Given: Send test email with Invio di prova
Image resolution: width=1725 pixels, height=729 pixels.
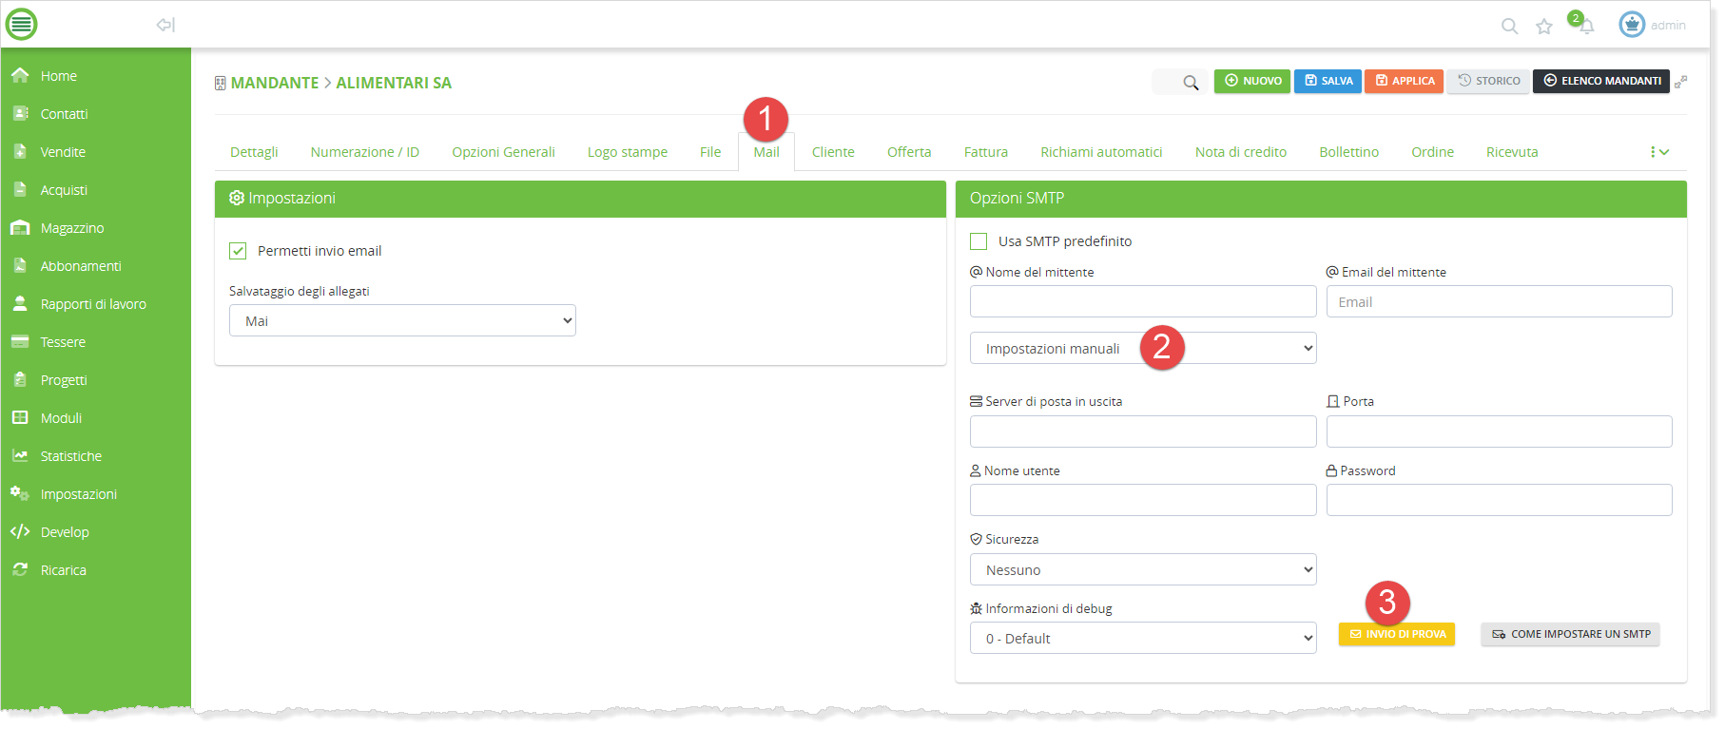Looking at the screenshot, I should pos(1396,635).
